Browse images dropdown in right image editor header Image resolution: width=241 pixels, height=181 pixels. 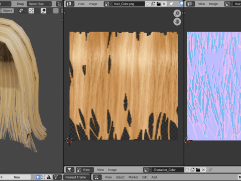click(x=228, y=4)
